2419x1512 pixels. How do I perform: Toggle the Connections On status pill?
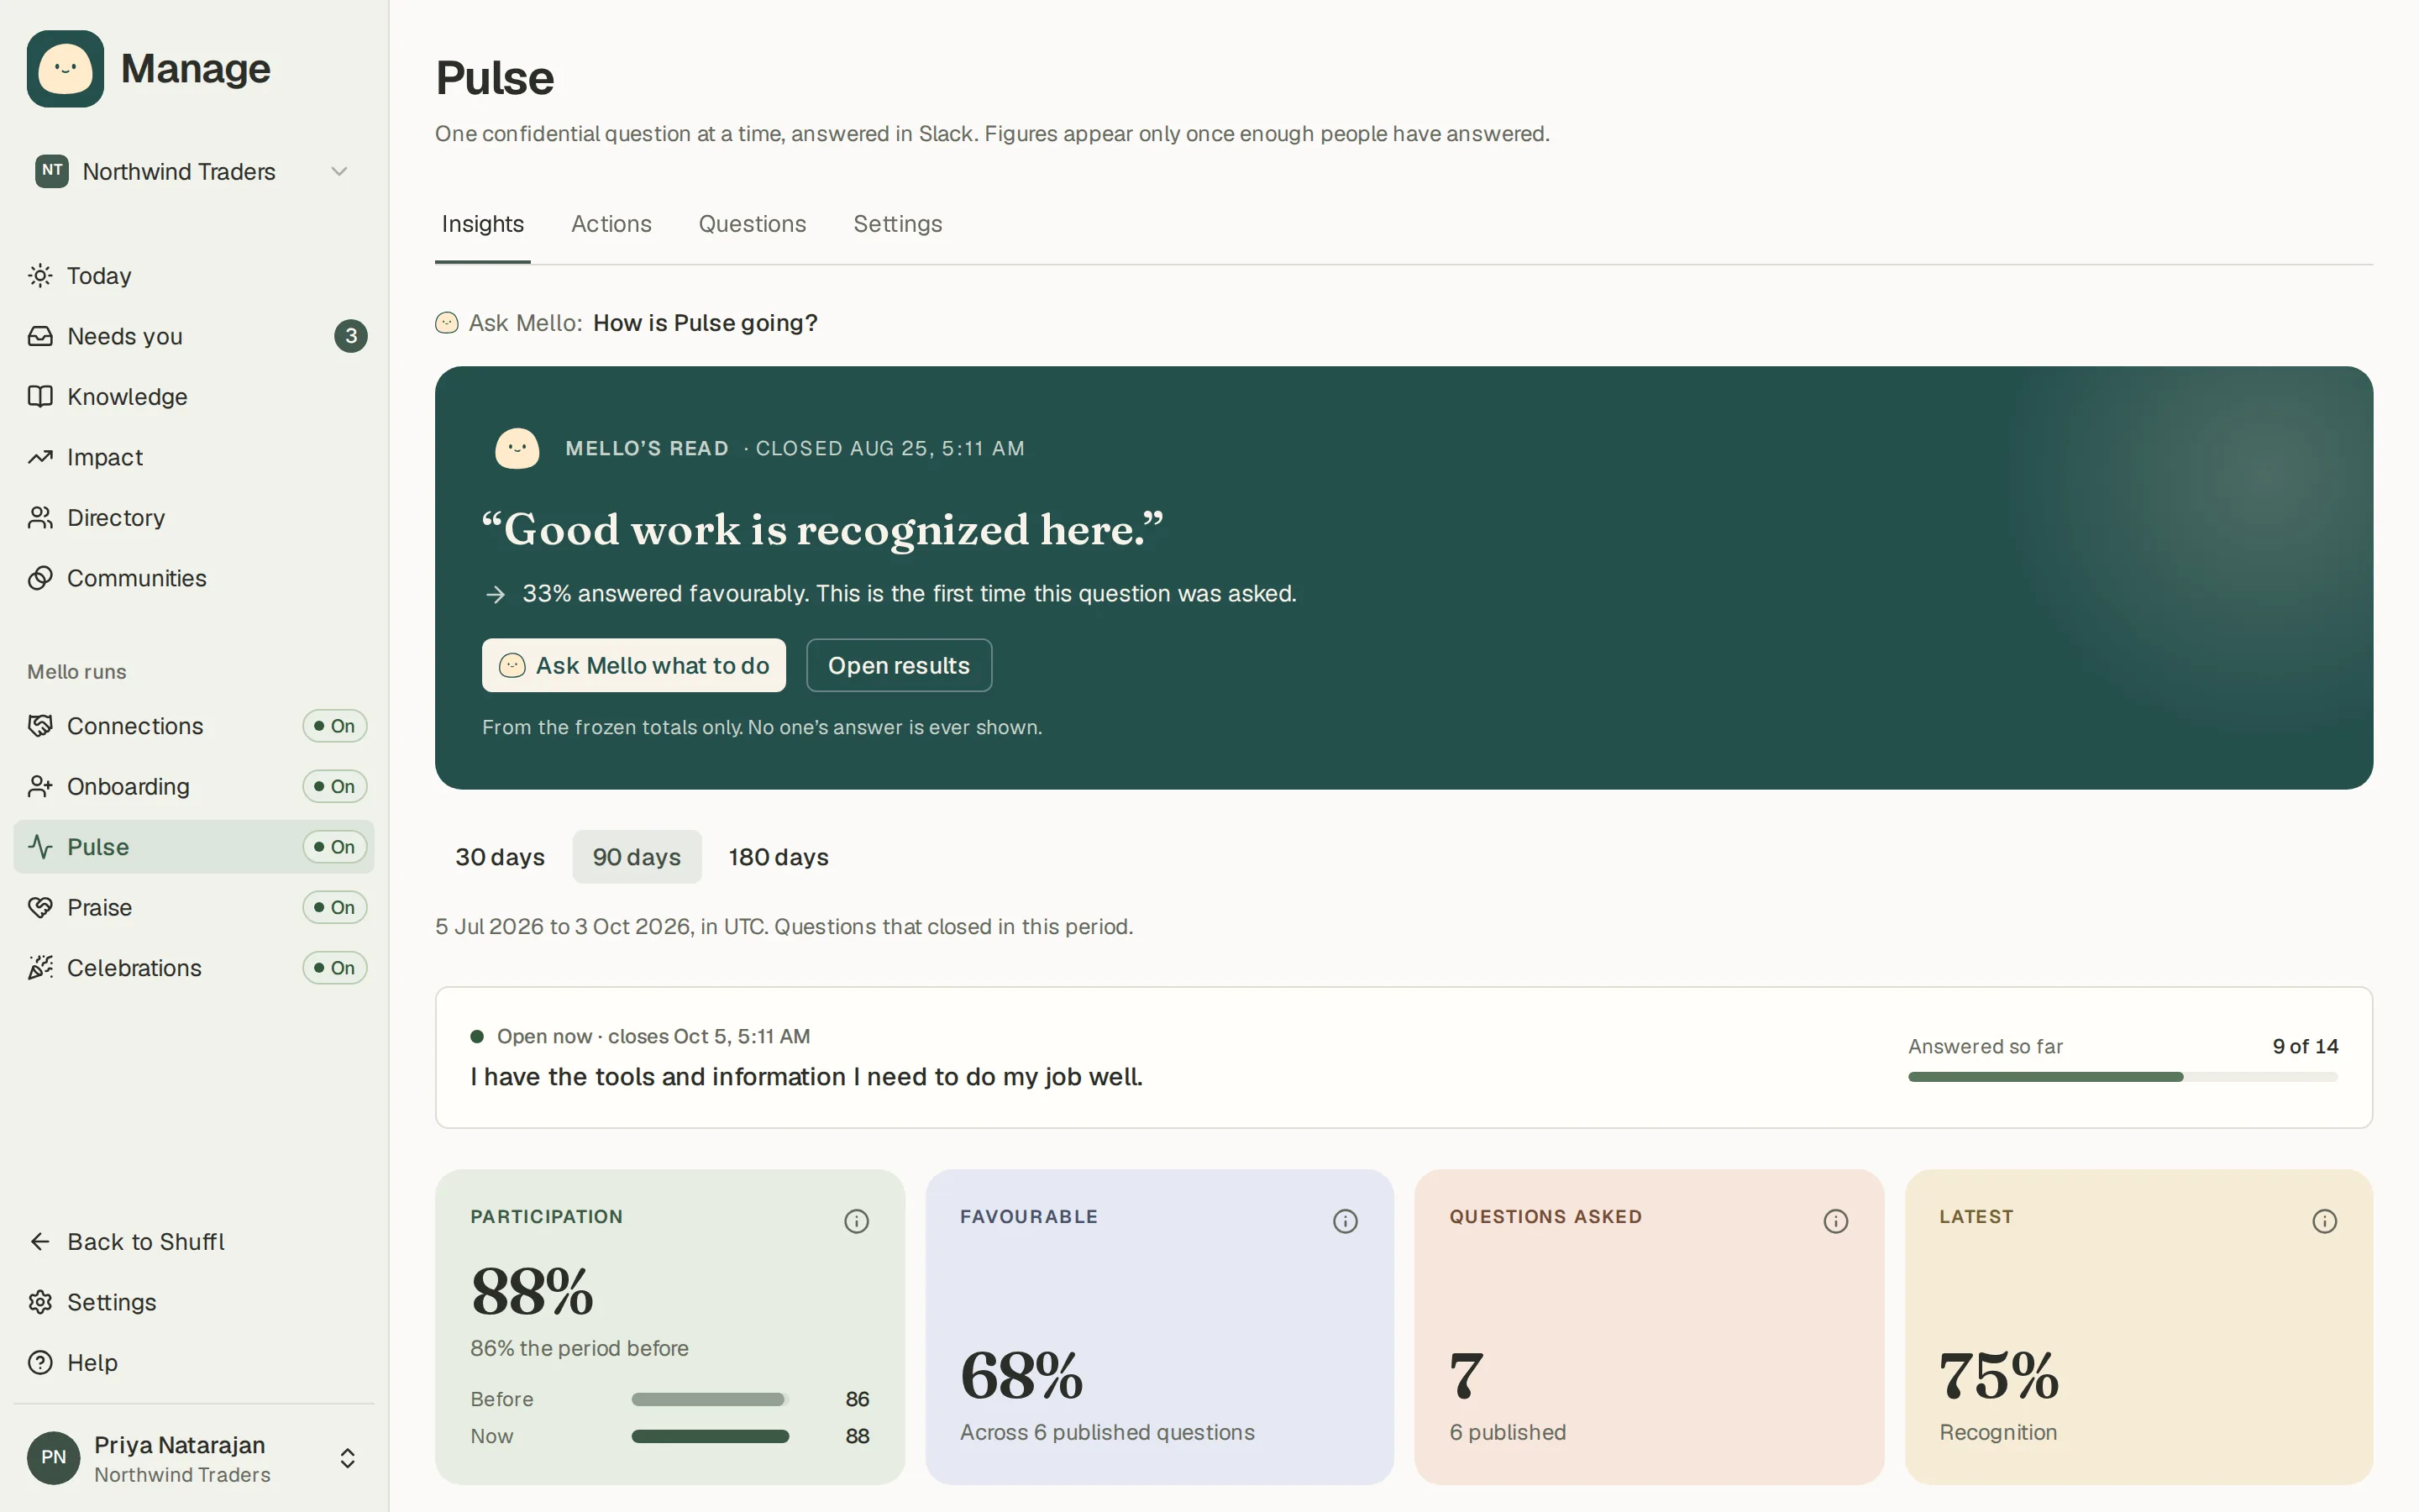335,726
